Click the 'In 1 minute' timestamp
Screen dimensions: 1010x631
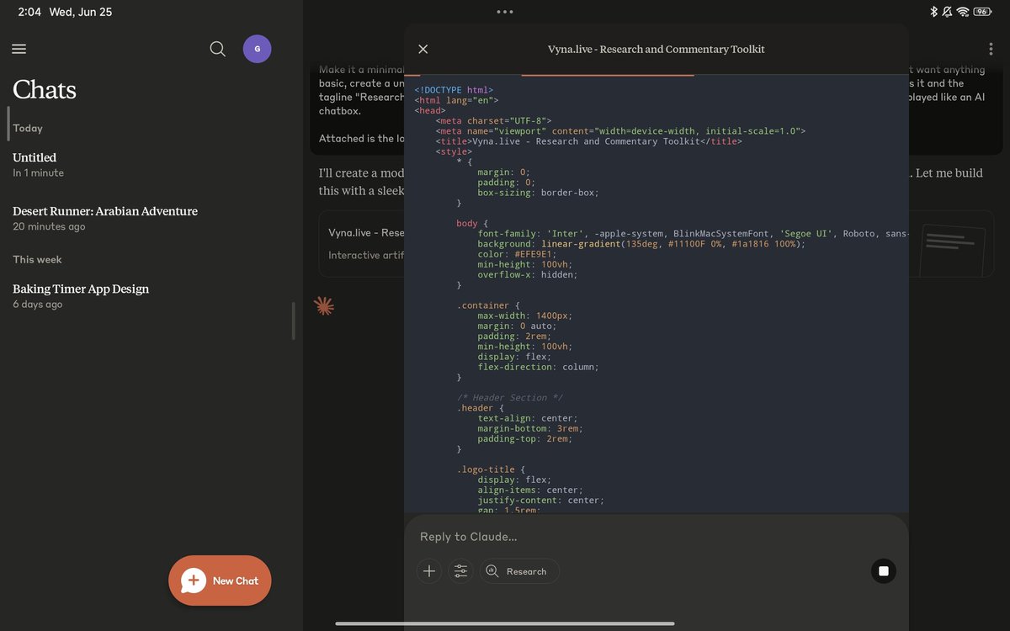(38, 172)
